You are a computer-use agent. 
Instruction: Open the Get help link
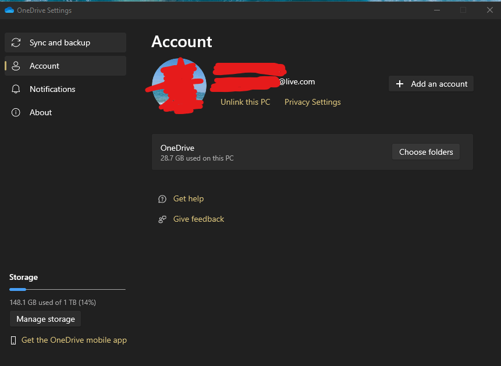(x=188, y=199)
